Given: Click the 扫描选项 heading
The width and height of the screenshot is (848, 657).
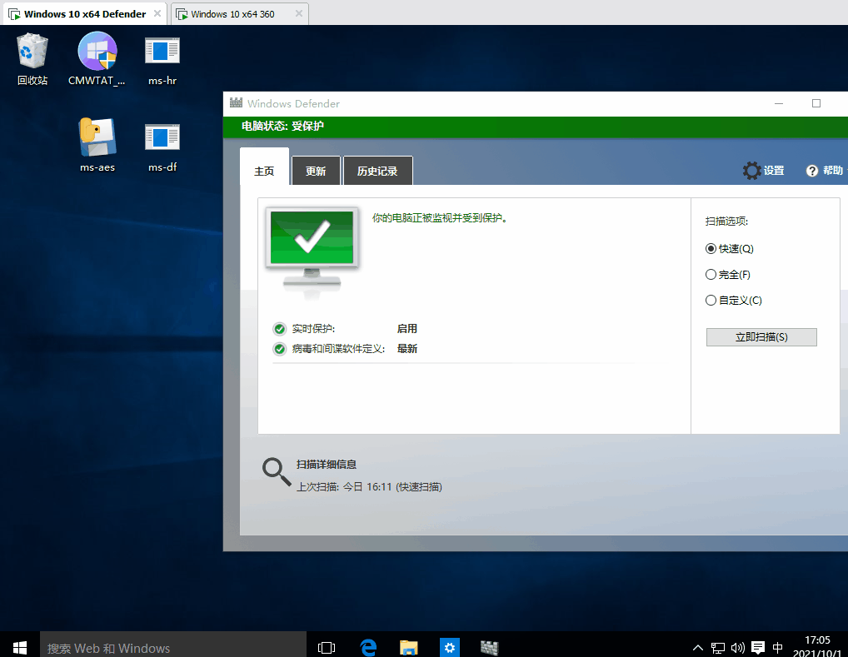Looking at the screenshot, I should point(726,221).
